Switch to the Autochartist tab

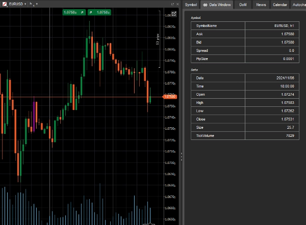pyautogui.click(x=298, y=5)
